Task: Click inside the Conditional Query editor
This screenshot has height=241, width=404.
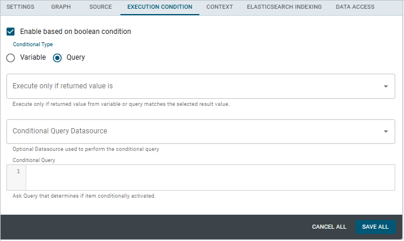Action: coord(210,177)
